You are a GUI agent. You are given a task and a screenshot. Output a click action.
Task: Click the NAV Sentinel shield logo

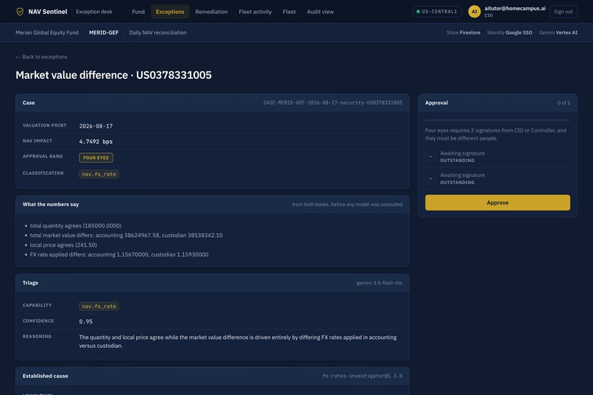tap(20, 12)
